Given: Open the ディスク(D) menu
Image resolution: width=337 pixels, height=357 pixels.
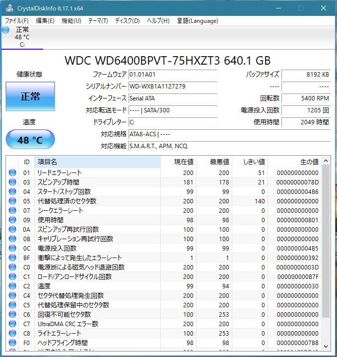Looking at the screenshot, I should point(127,21).
